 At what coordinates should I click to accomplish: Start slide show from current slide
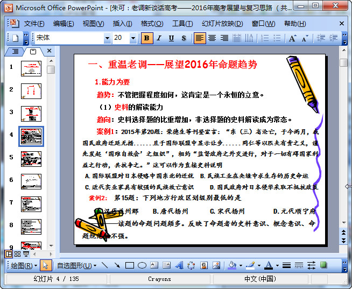[26, 254]
